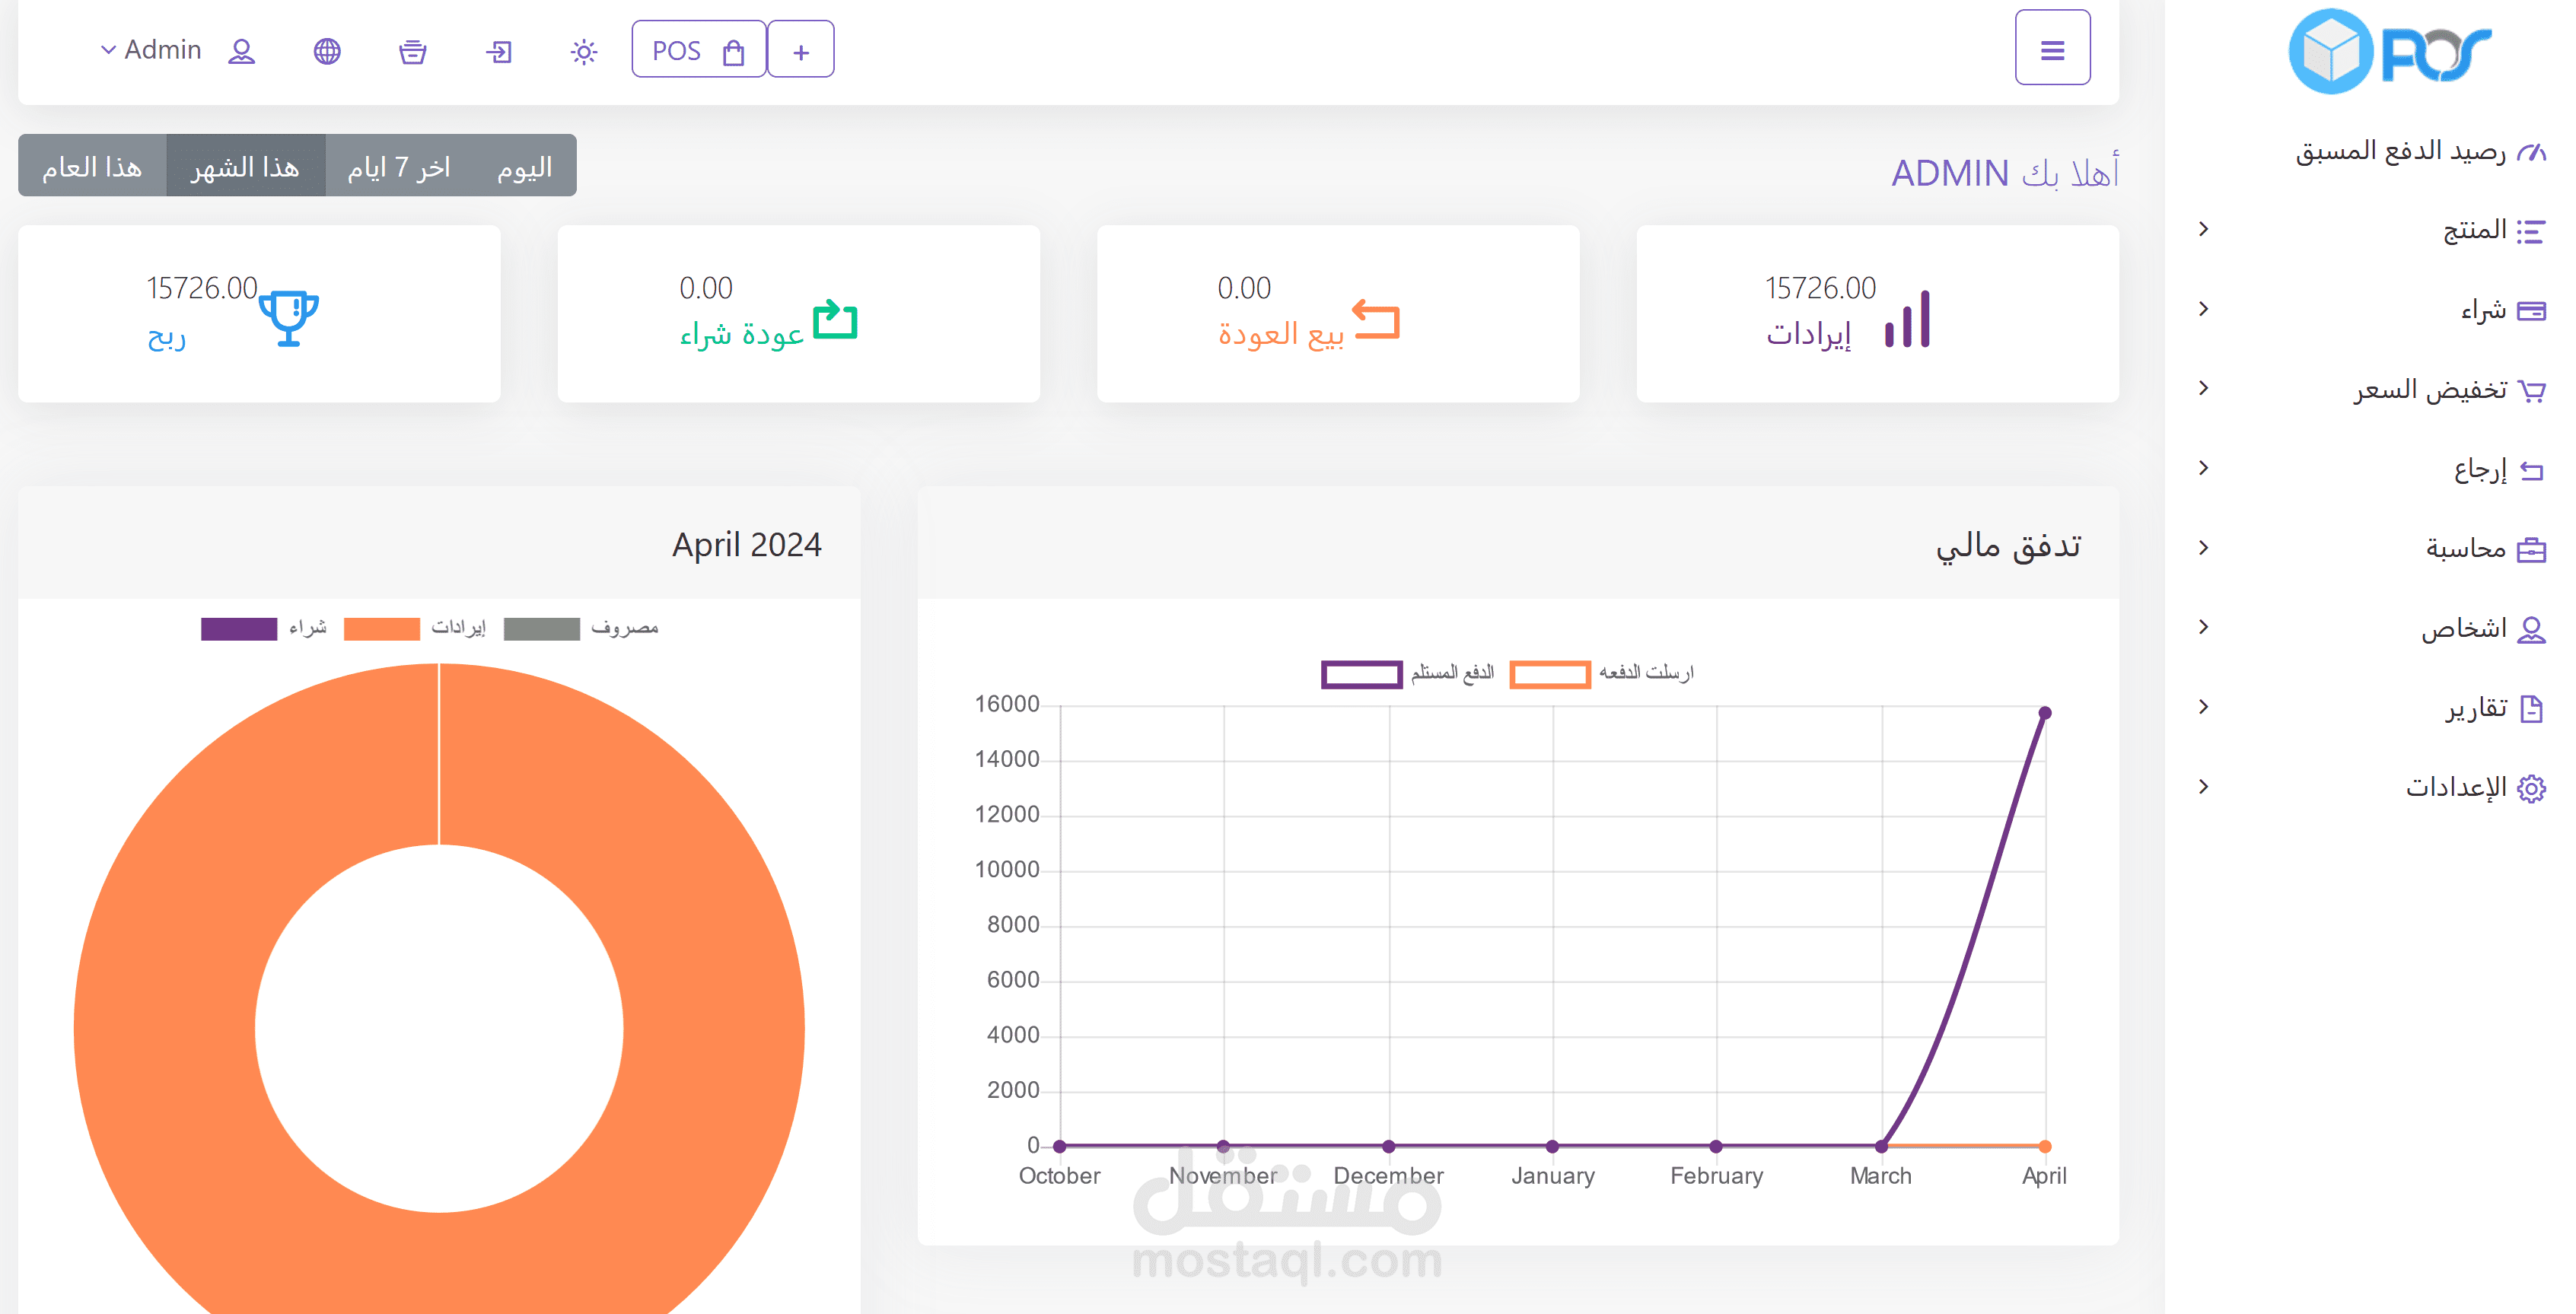Screen dimensions: 2576x1314
Task: Expand the محاسبة sidebar chevron
Action: pyautogui.click(x=2204, y=547)
